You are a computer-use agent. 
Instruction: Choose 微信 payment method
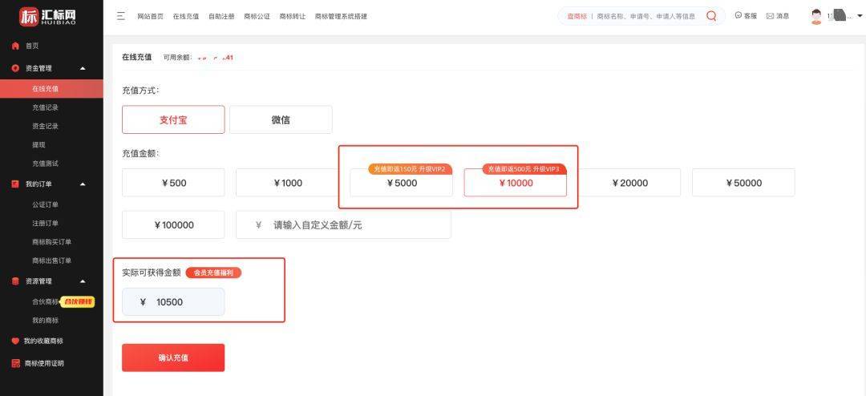(281, 120)
